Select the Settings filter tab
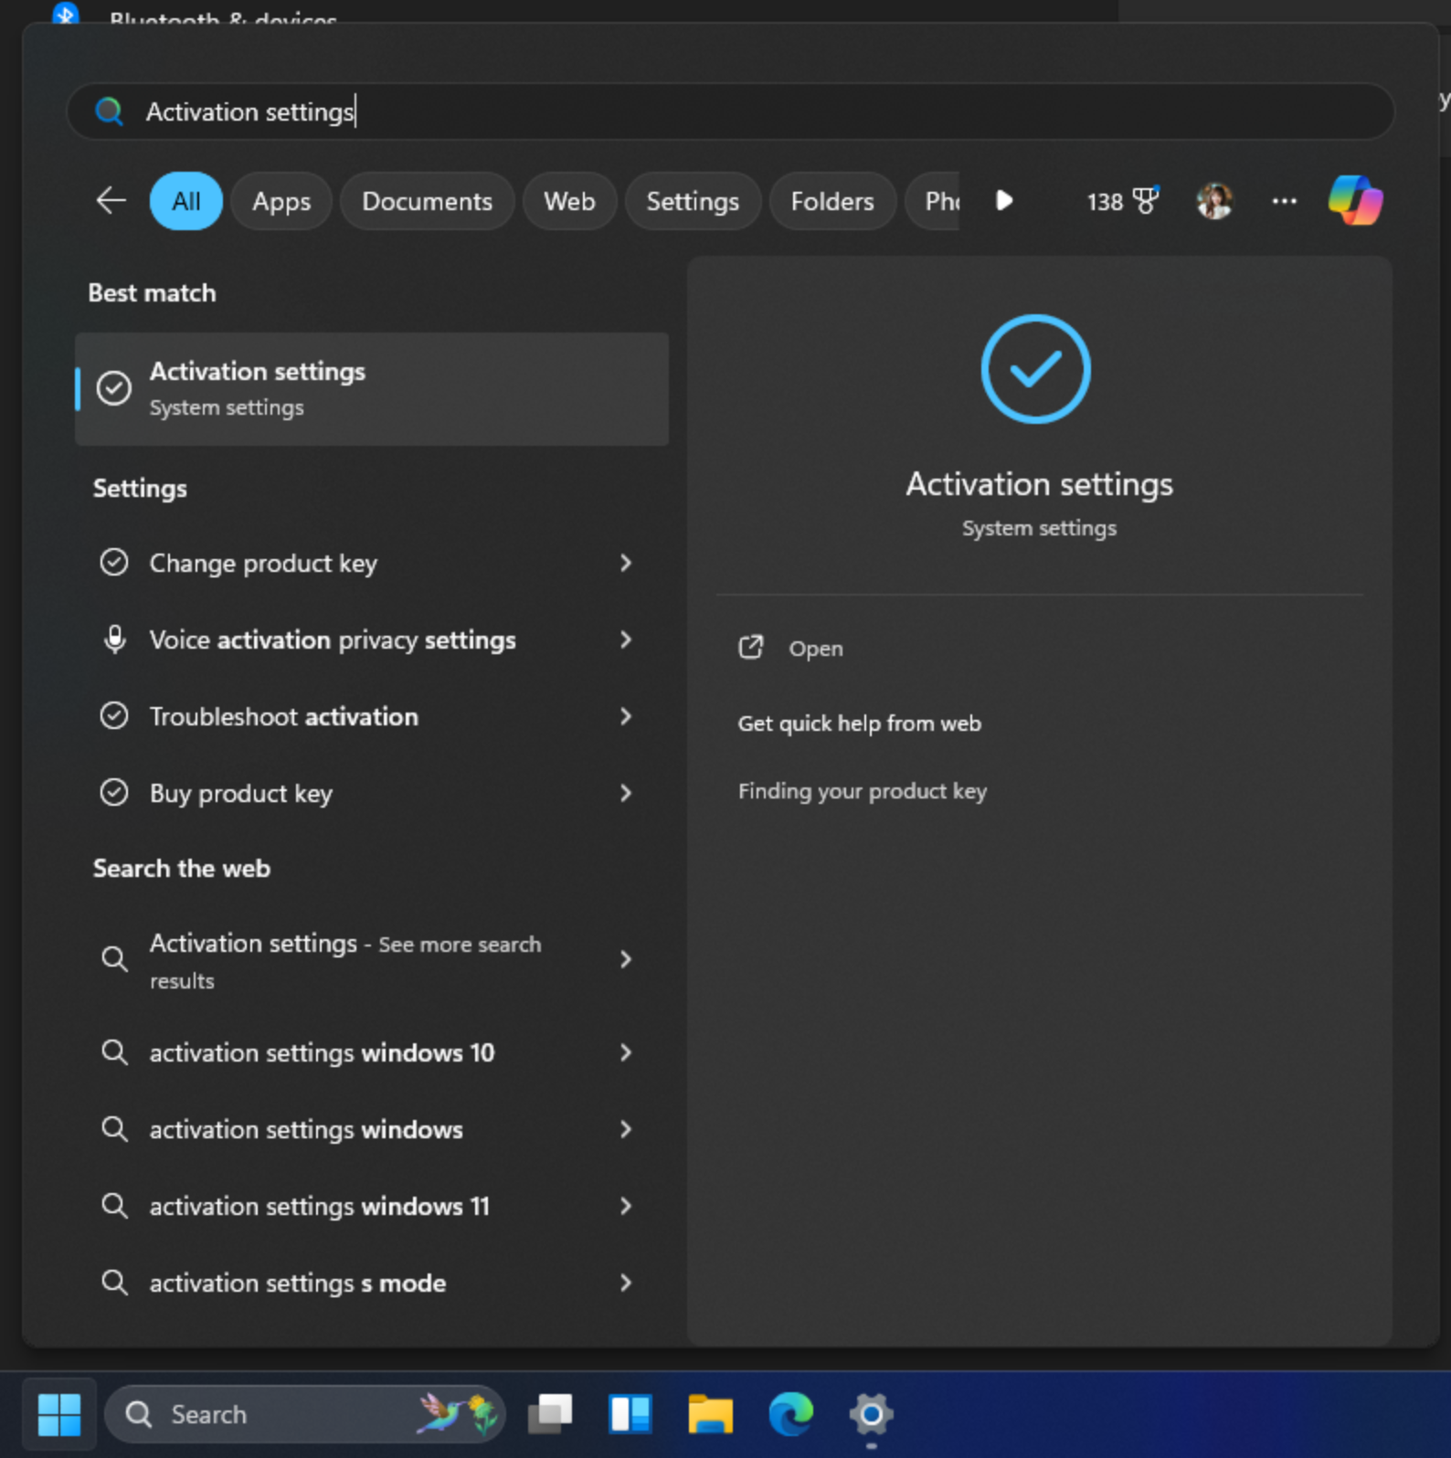This screenshot has width=1451, height=1458. (x=692, y=201)
